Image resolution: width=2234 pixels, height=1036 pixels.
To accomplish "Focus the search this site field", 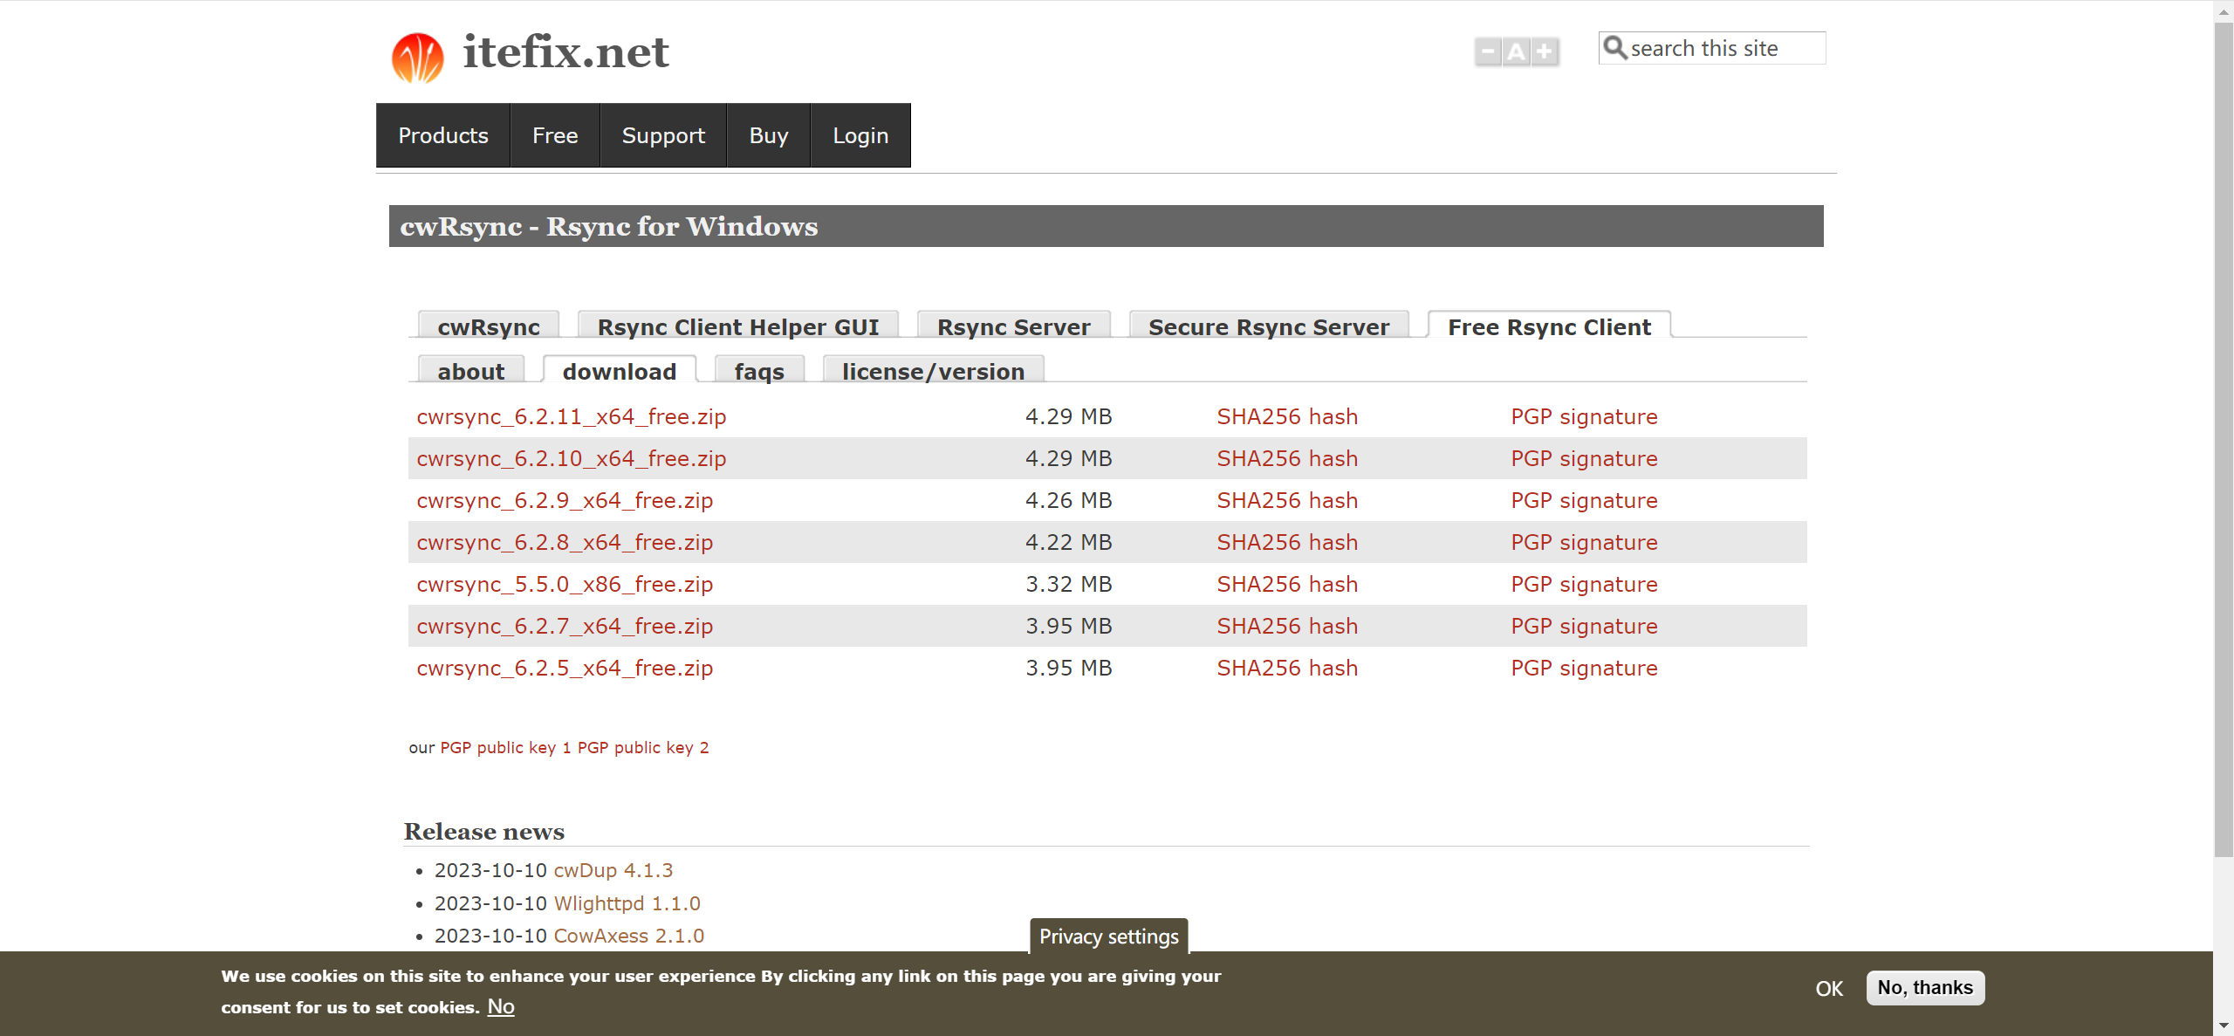I will coord(1711,48).
